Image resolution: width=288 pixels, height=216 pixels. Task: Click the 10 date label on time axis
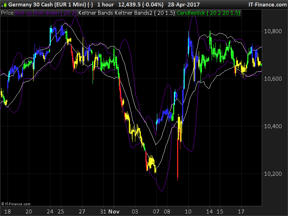pos(188,212)
